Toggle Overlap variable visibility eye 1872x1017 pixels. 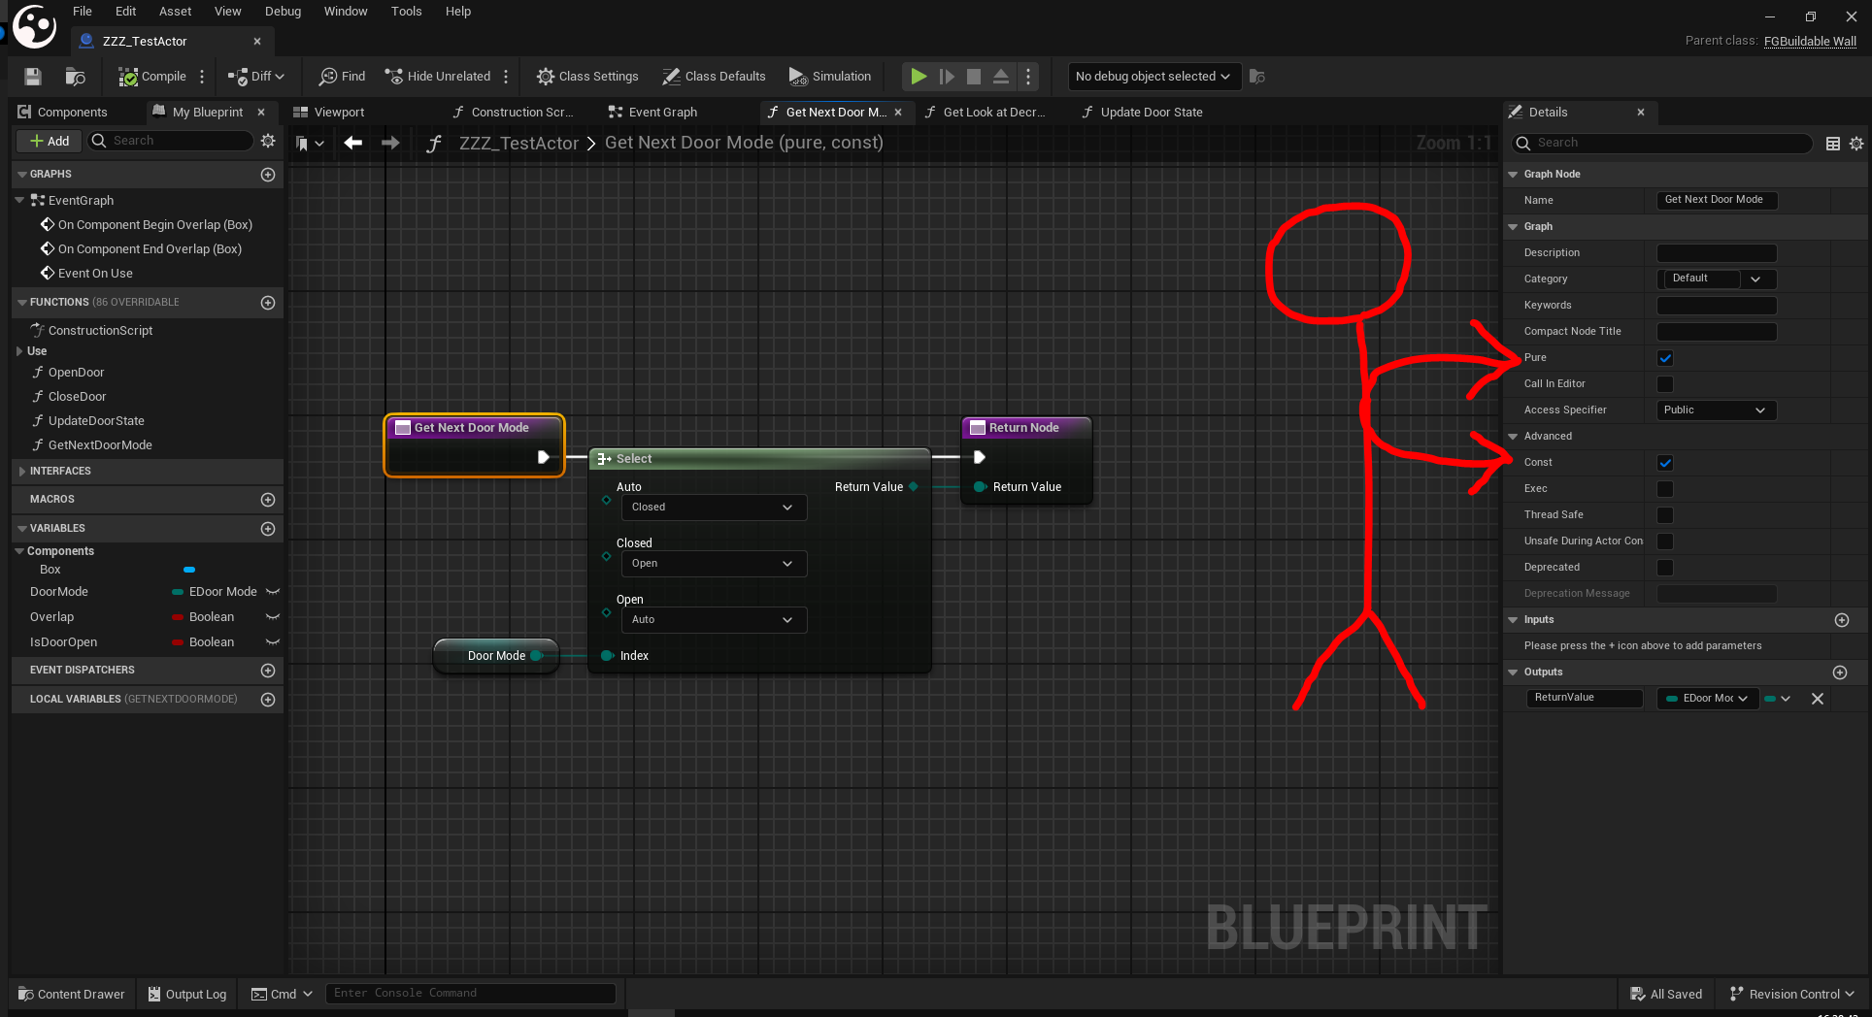click(273, 617)
